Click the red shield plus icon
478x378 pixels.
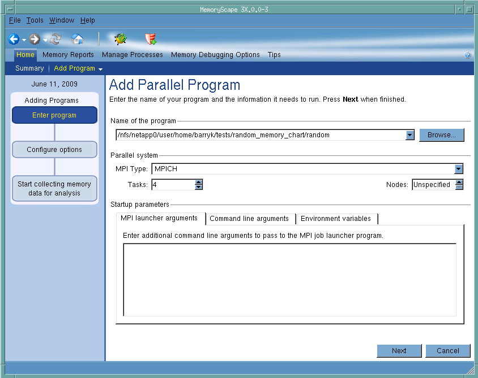(x=150, y=39)
